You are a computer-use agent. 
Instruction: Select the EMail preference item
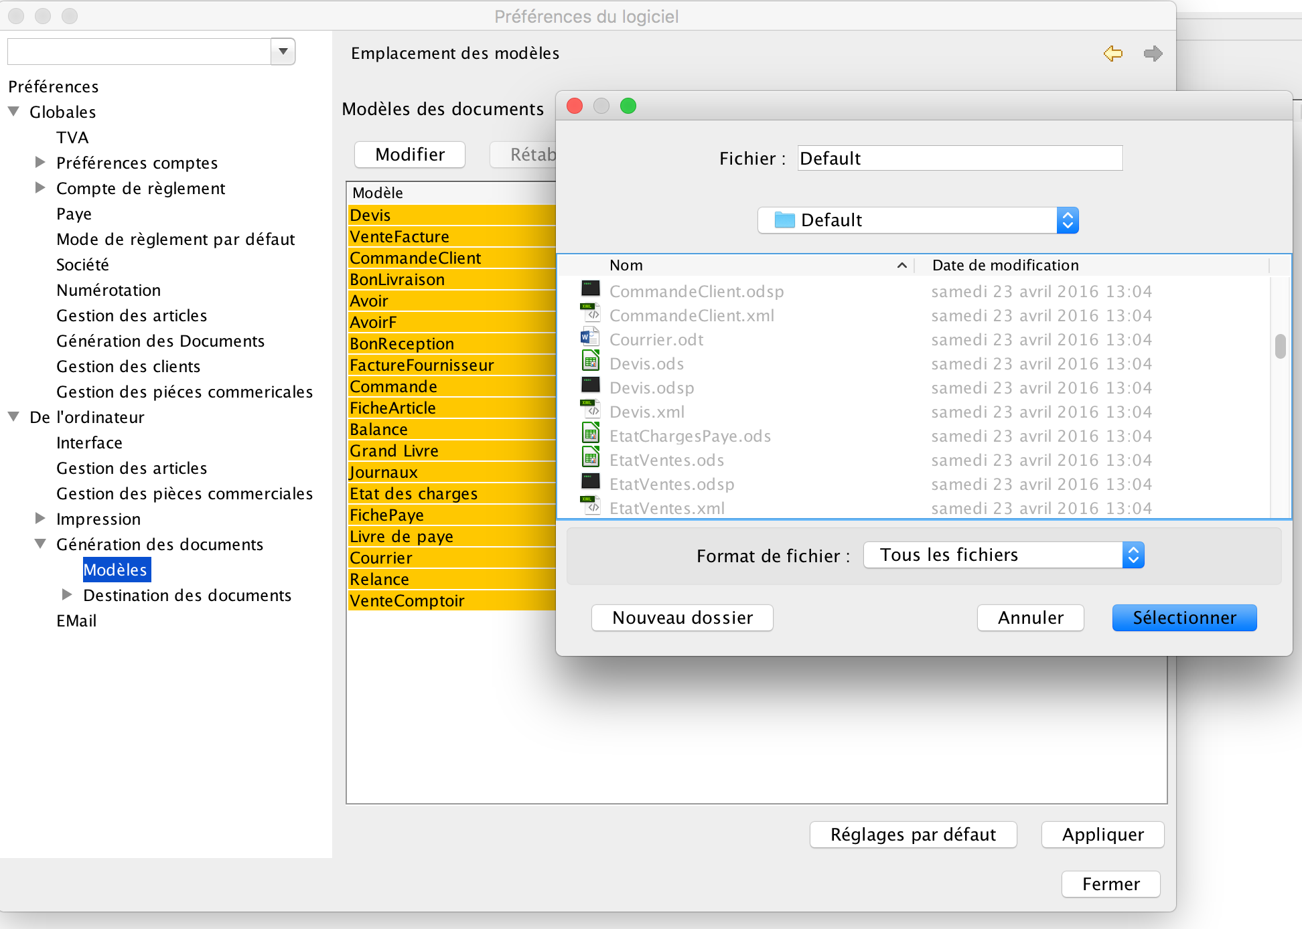(76, 620)
